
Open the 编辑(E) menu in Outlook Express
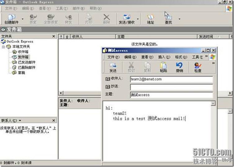pyautogui.click(x=28, y=8)
